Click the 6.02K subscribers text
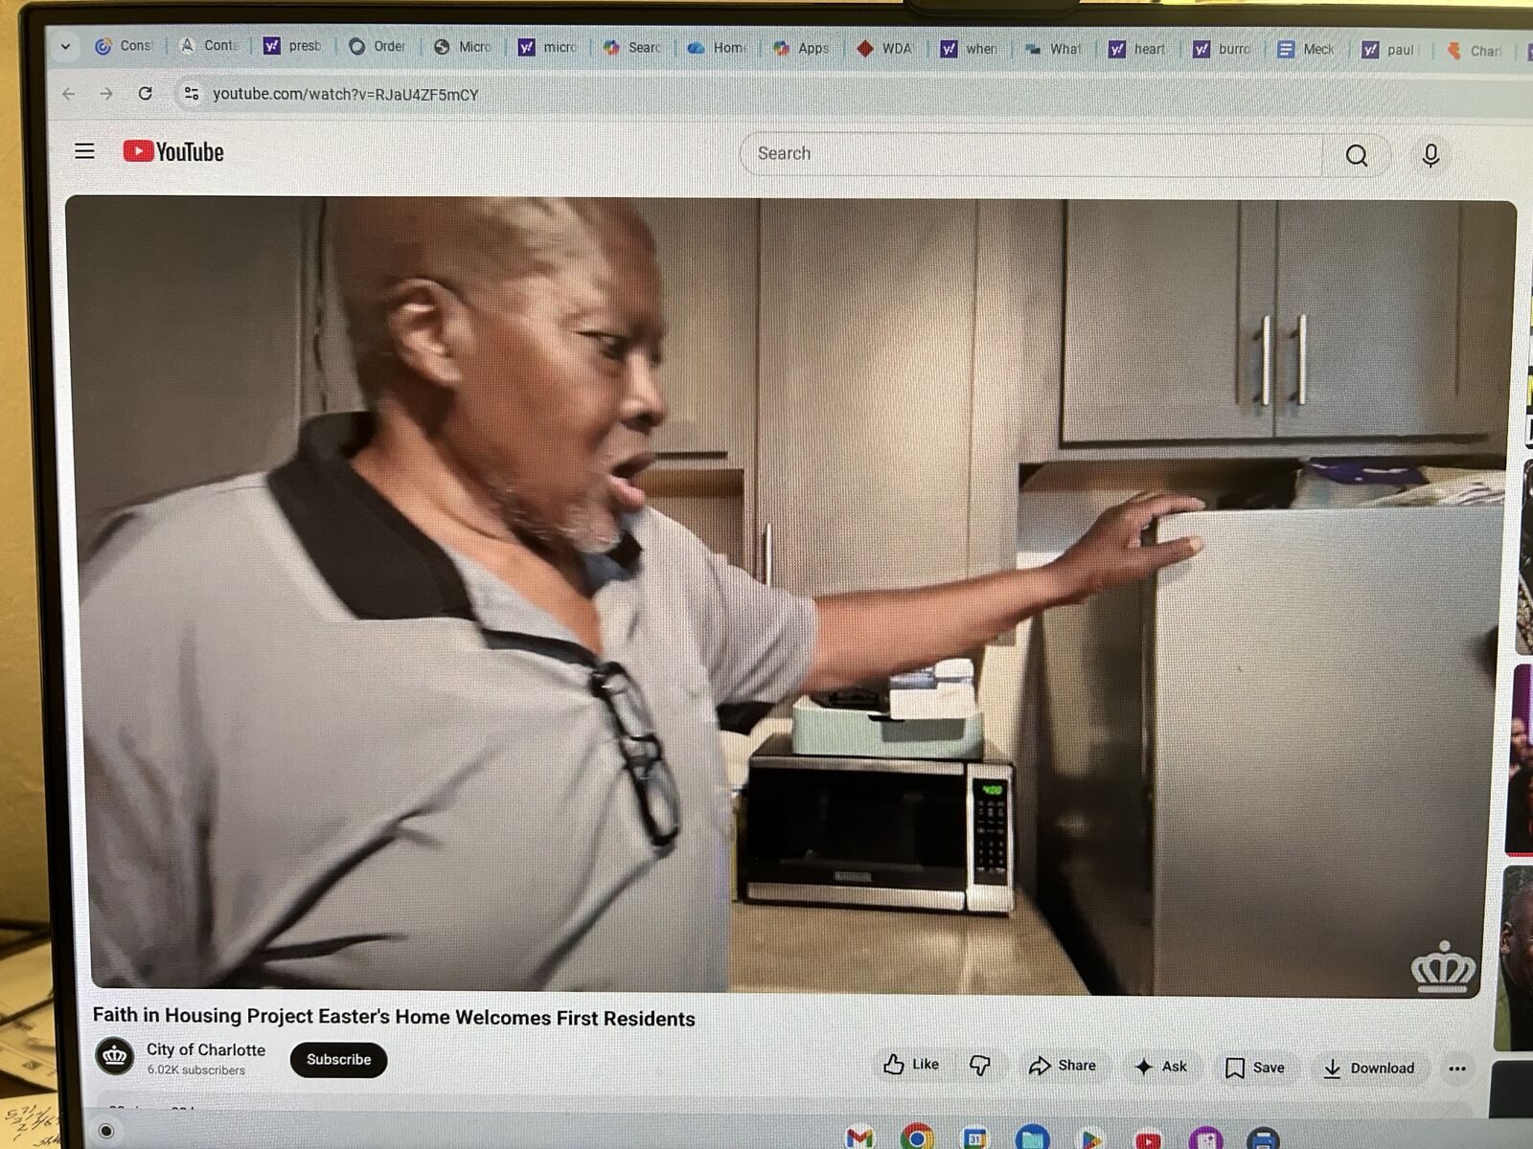 (x=195, y=1070)
